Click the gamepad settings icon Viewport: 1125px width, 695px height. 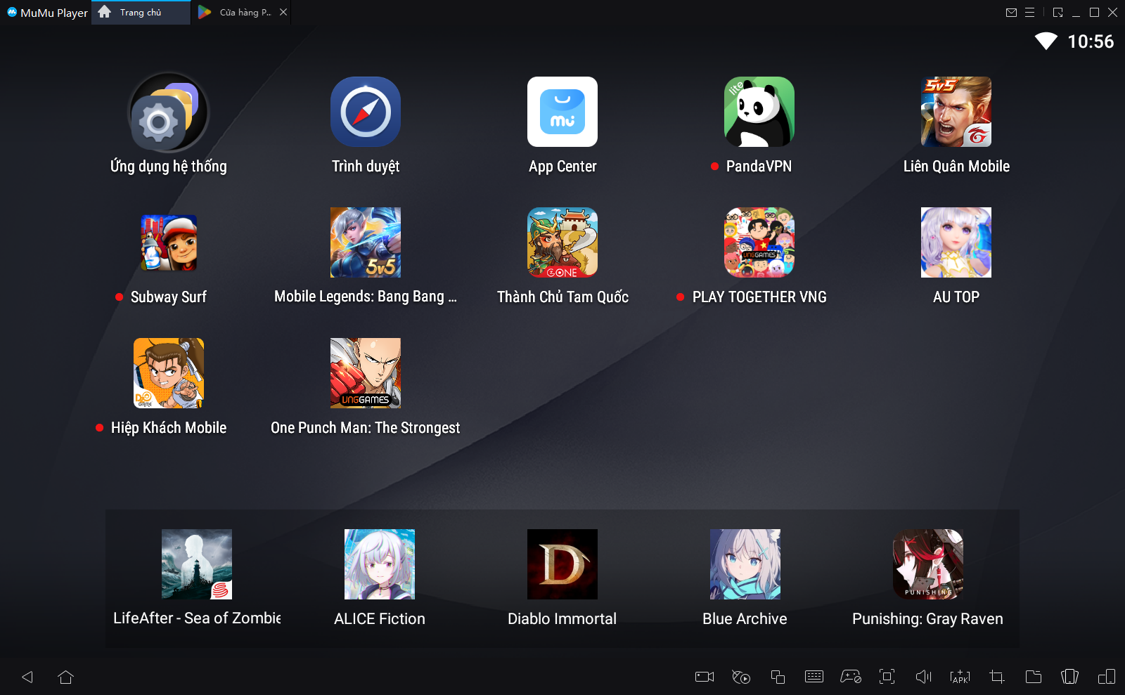851,677
